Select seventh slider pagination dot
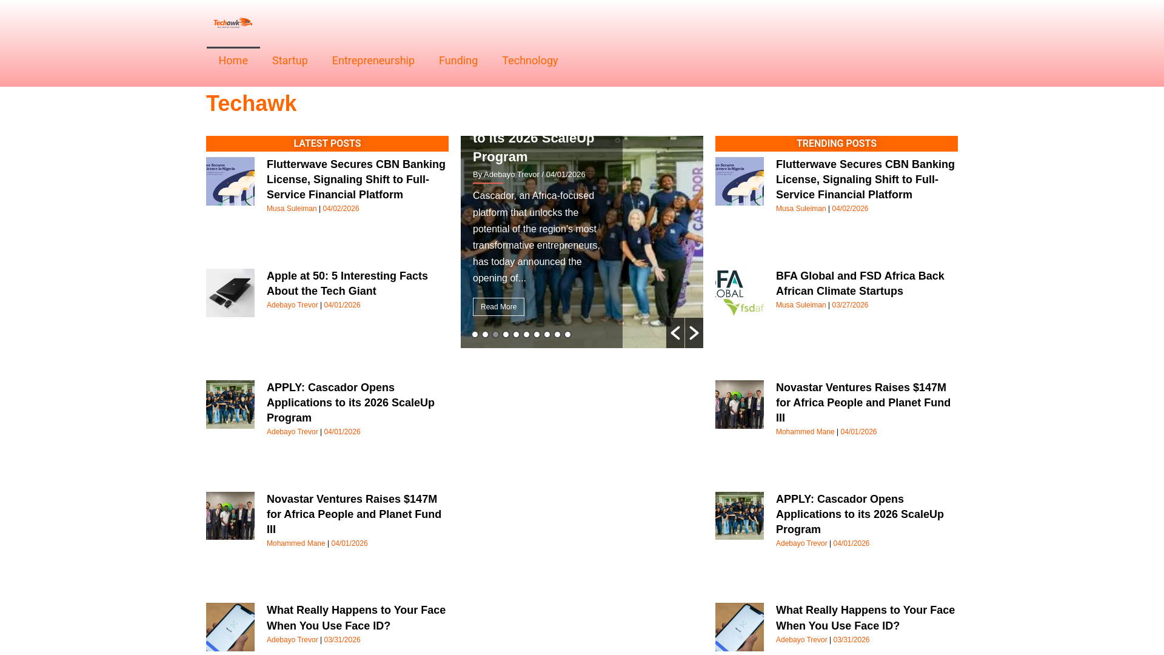This screenshot has height=655, width=1164. tap(537, 335)
